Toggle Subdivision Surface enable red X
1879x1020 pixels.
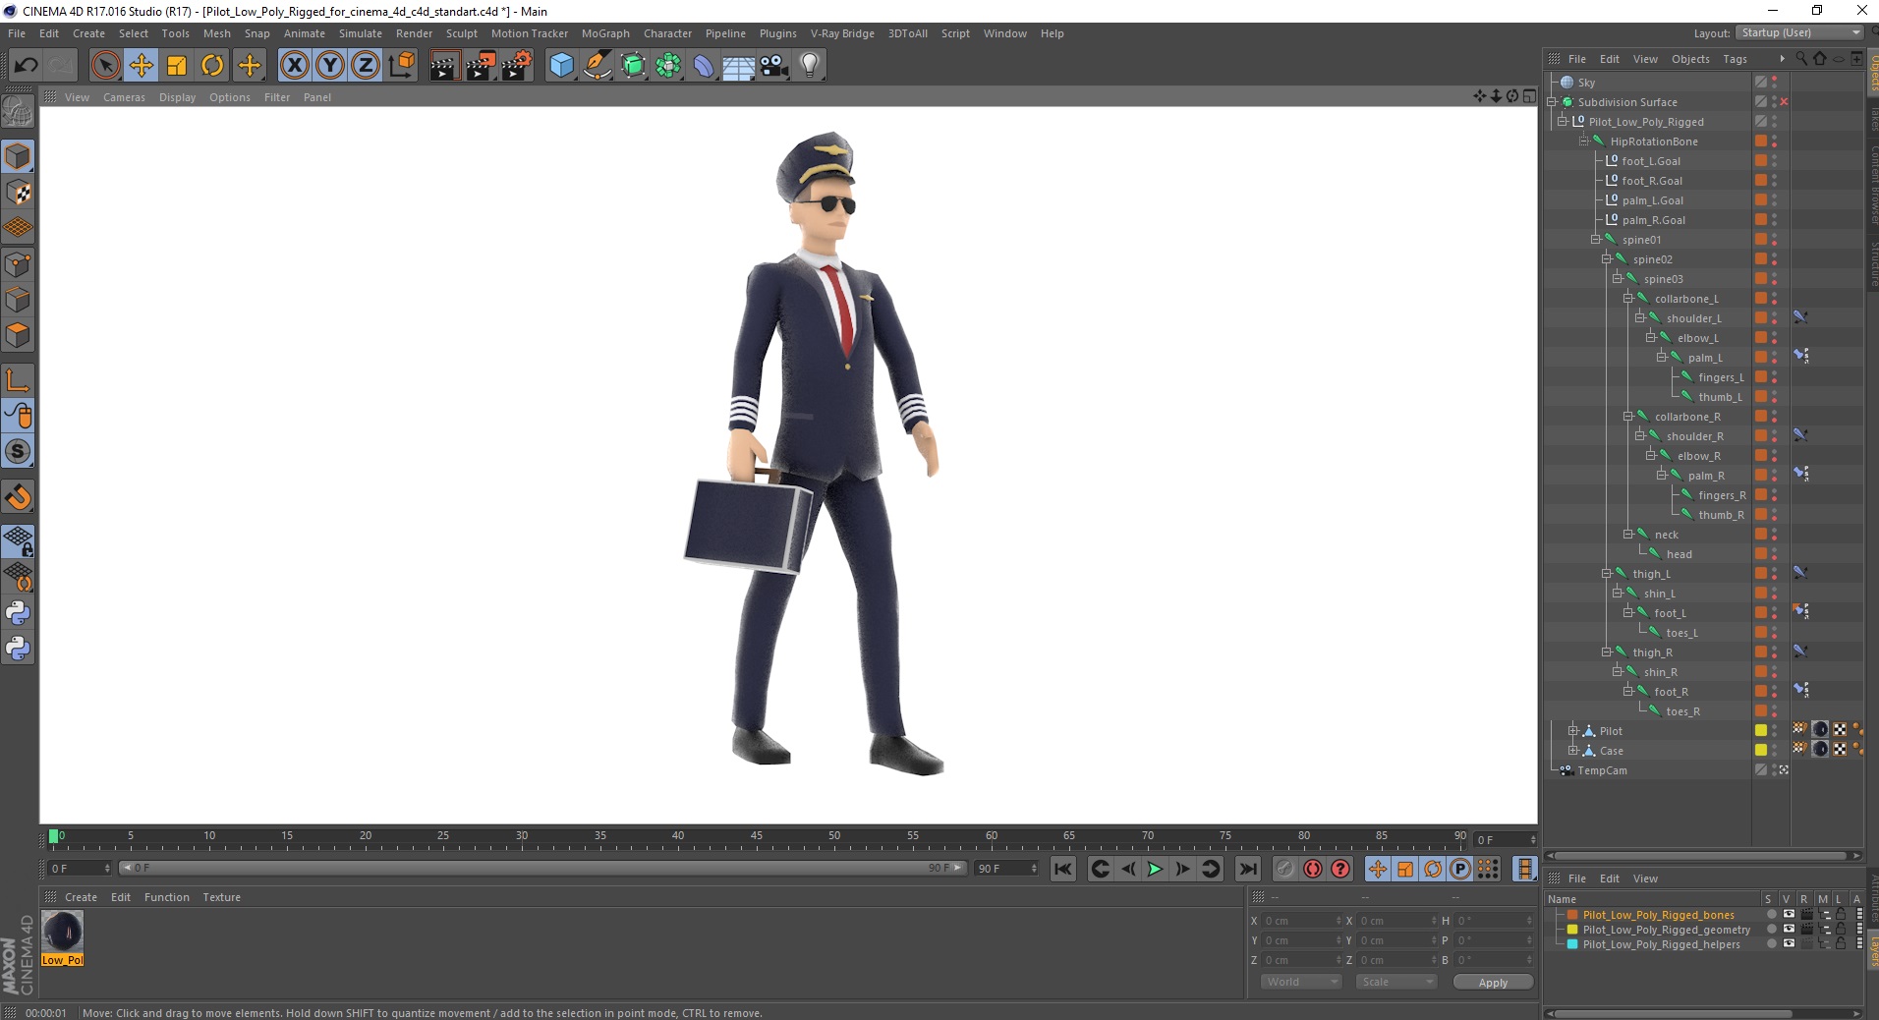click(x=1784, y=102)
